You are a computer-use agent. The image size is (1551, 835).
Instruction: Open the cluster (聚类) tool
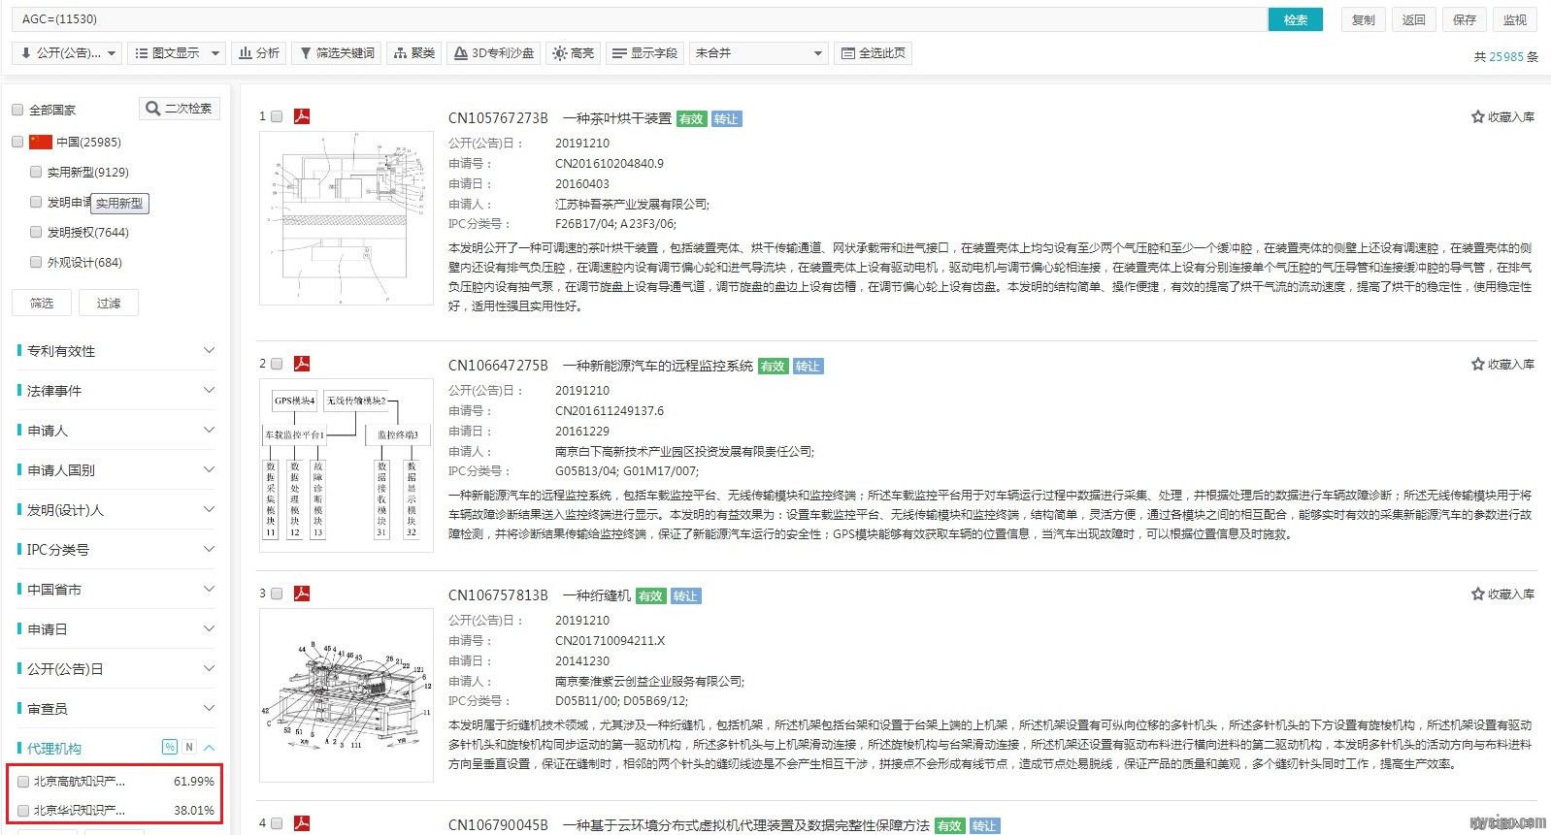[x=413, y=53]
